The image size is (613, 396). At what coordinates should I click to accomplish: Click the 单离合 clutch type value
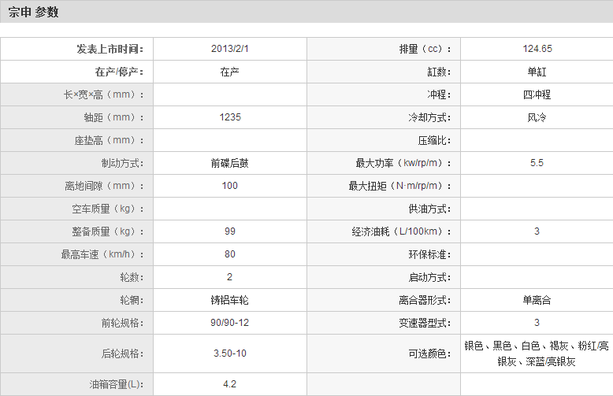537,300
